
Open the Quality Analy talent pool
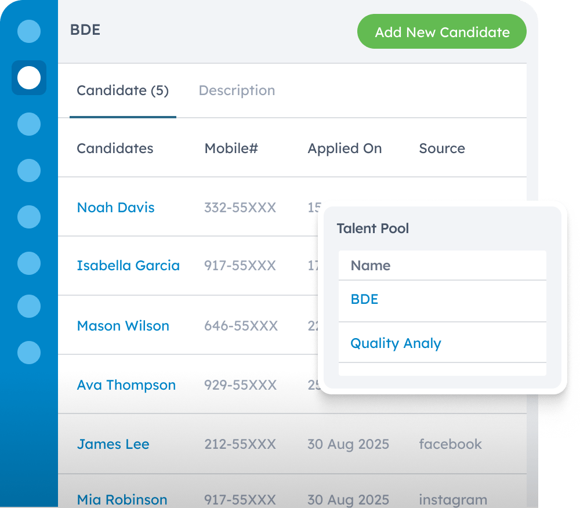pyautogui.click(x=395, y=343)
